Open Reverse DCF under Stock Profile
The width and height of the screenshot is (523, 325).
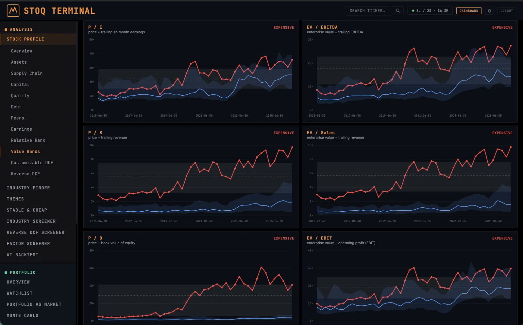25,174
